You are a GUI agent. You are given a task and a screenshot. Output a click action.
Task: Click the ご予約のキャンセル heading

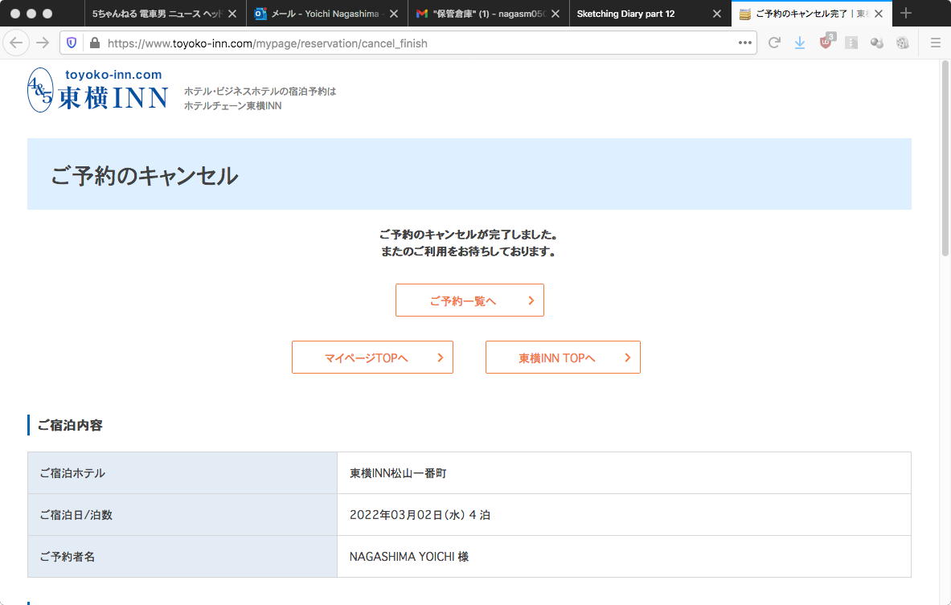pyautogui.click(x=145, y=176)
